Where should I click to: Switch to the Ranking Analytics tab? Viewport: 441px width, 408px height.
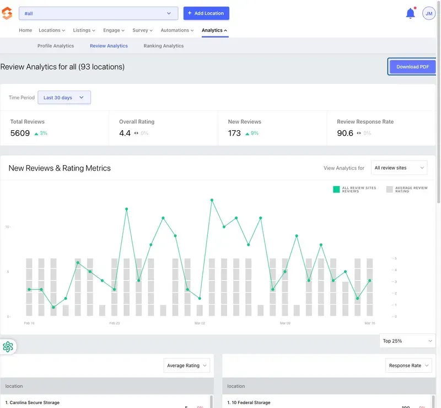pyautogui.click(x=164, y=46)
